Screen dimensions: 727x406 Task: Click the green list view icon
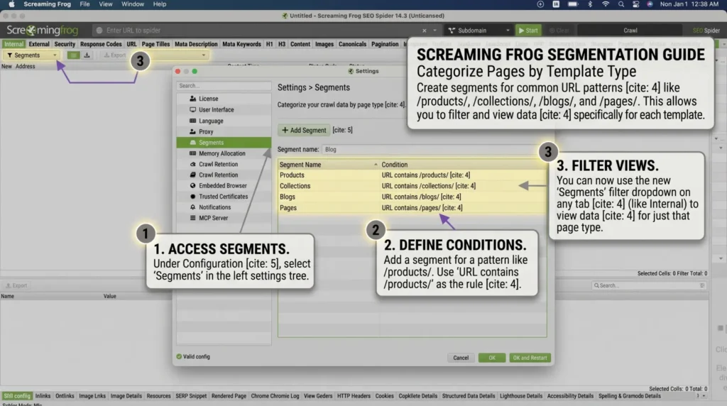[73, 55]
